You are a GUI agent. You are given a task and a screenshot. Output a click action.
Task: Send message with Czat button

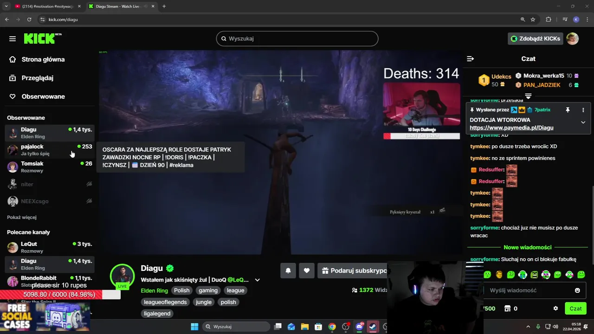click(x=575, y=308)
